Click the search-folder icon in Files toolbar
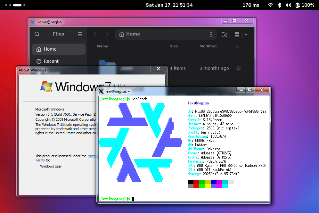 [x=224, y=34]
